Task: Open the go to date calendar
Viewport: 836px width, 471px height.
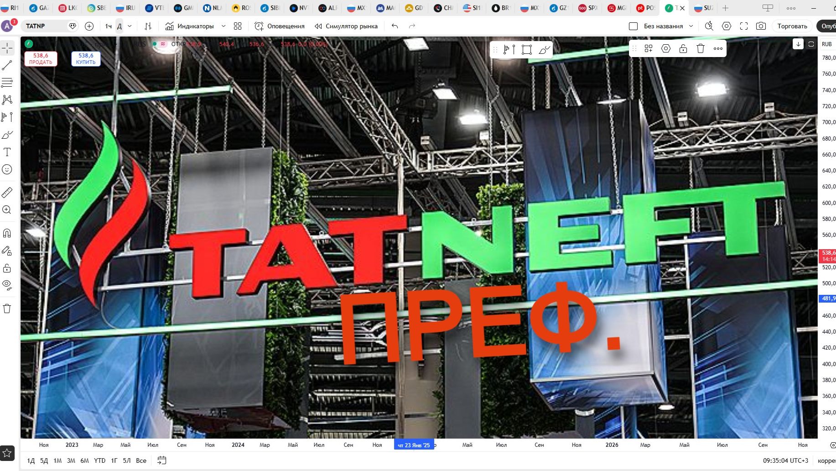Action: click(162, 461)
